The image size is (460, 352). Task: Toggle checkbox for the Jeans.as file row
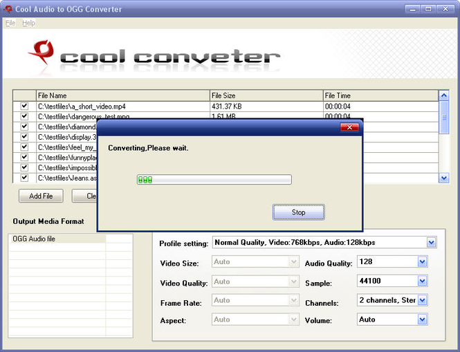pos(24,178)
